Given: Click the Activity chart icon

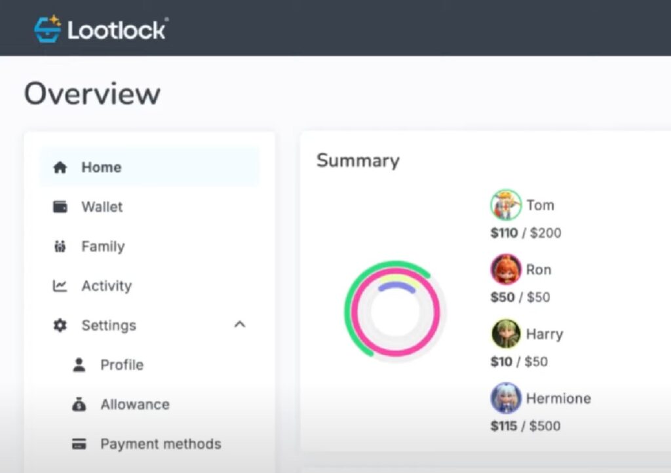Looking at the screenshot, I should [60, 286].
